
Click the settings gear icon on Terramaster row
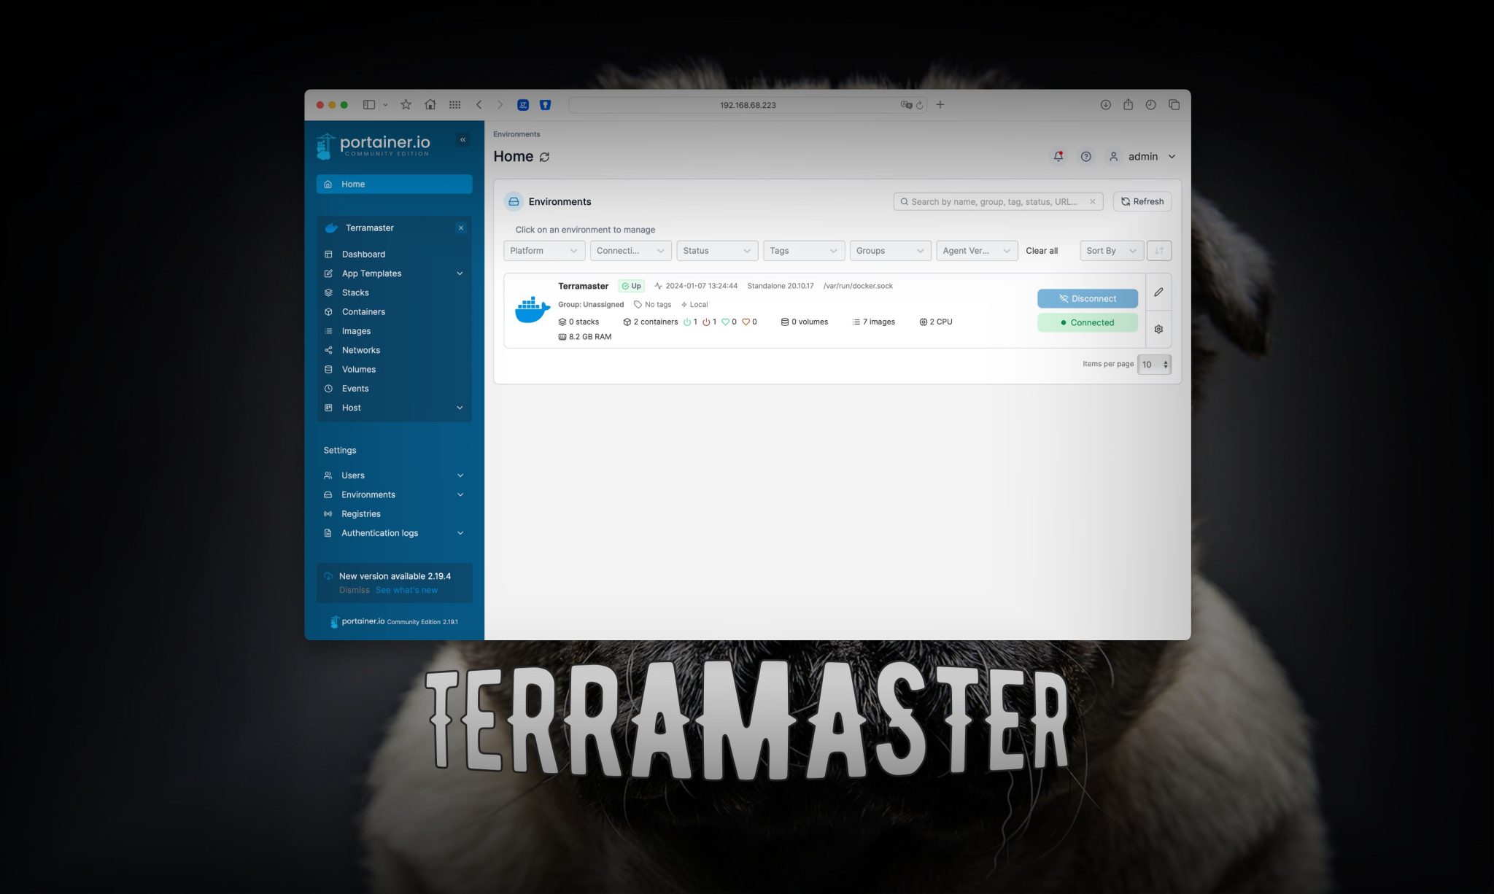click(x=1159, y=329)
